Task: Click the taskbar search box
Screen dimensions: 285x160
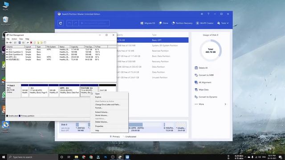Action: (x=33, y=157)
